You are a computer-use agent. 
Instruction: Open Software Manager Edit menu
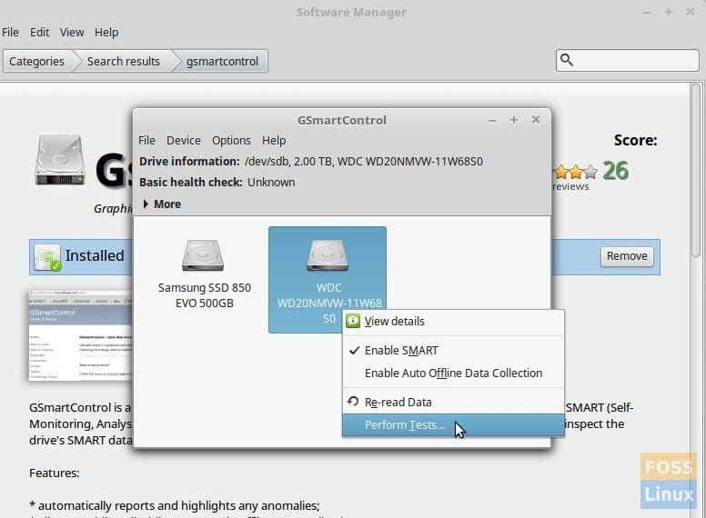coord(40,33)
